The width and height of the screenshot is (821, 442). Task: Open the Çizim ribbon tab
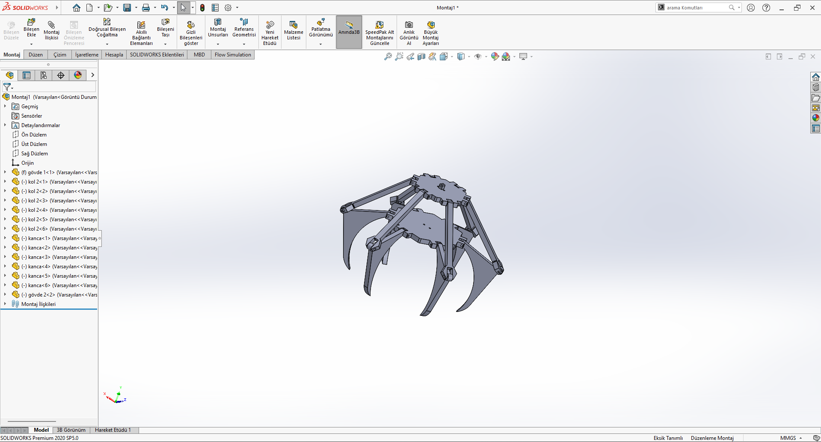60,55
